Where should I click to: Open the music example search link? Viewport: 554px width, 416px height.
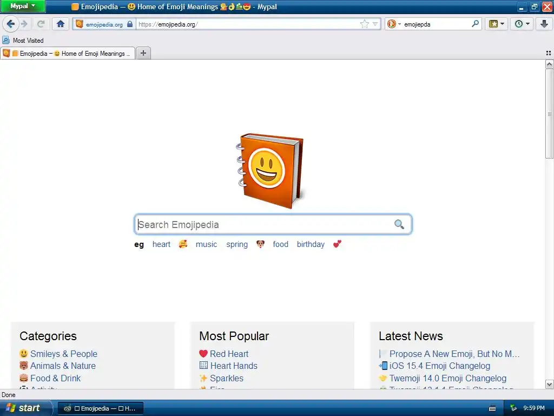(x=206, y=244)
